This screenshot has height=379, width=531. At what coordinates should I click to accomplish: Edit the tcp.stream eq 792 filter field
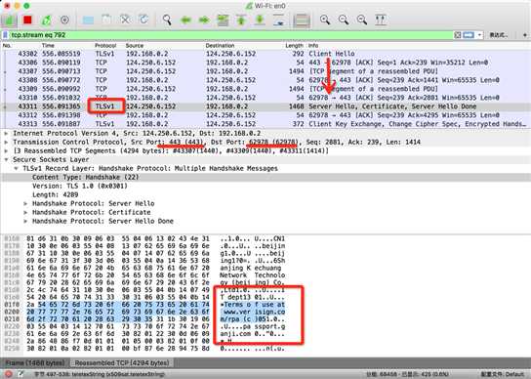pos(230,35)
